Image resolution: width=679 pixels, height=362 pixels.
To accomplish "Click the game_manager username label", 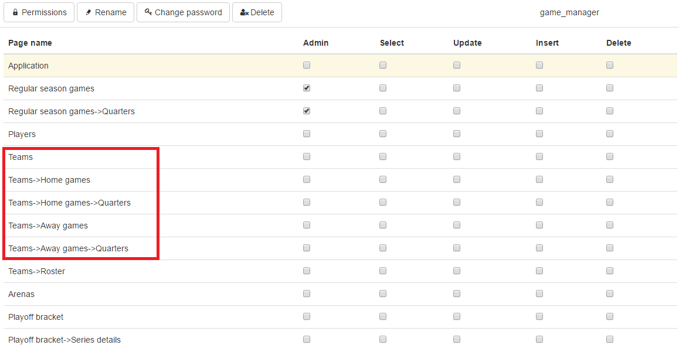I will click(x=569, y=12).
